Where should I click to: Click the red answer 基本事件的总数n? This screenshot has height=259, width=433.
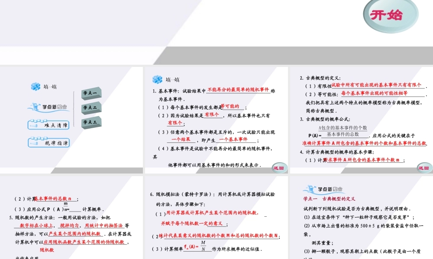(52, 199)
